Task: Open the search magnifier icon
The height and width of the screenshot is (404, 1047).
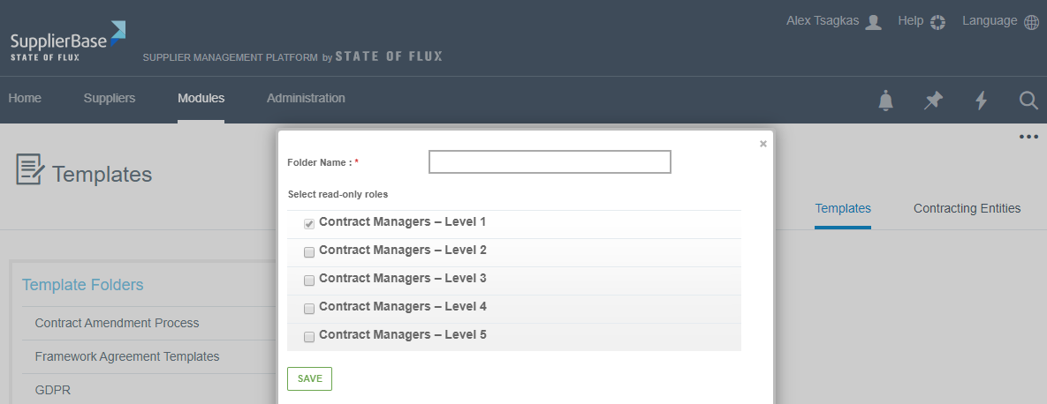Action: pyautogui.click(x=1028, y=101)
